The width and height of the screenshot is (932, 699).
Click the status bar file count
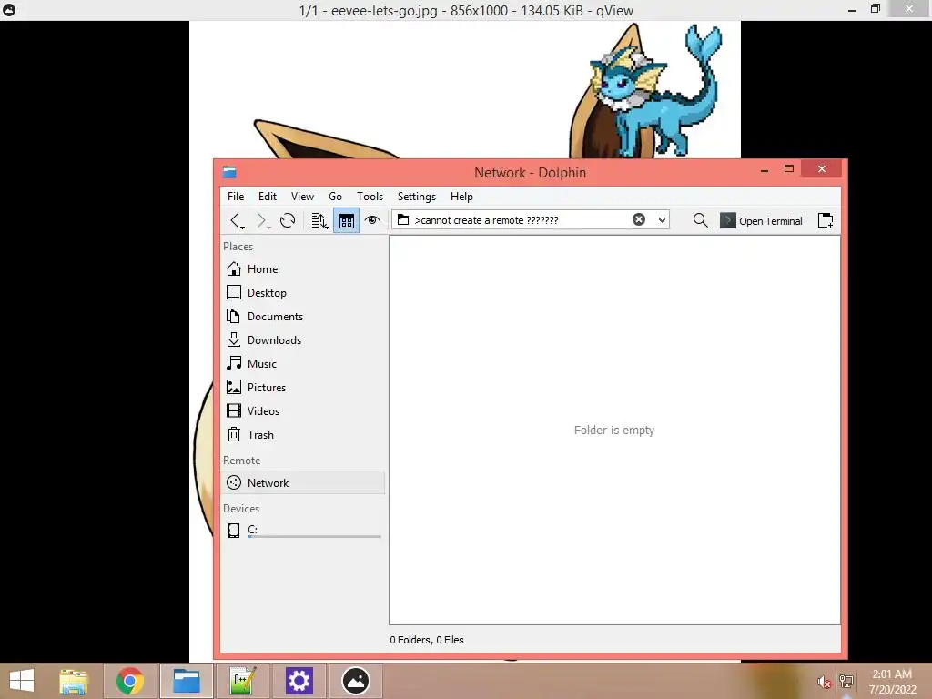coord(427,640)
